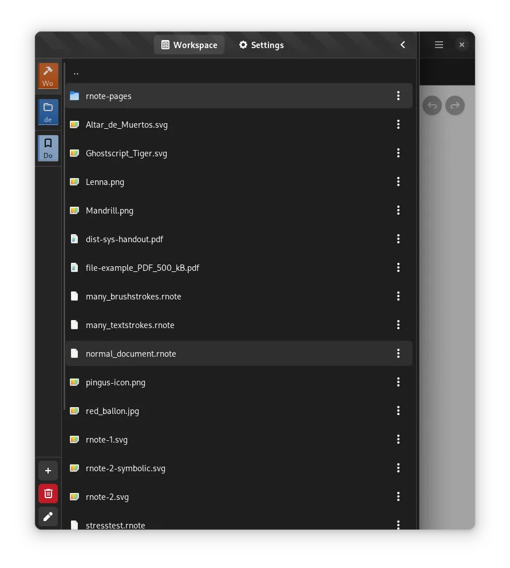This screenshot has width=510, height=568.
Task: Select the bookmark 'Do' workspace entry
Action: (48, 148)
